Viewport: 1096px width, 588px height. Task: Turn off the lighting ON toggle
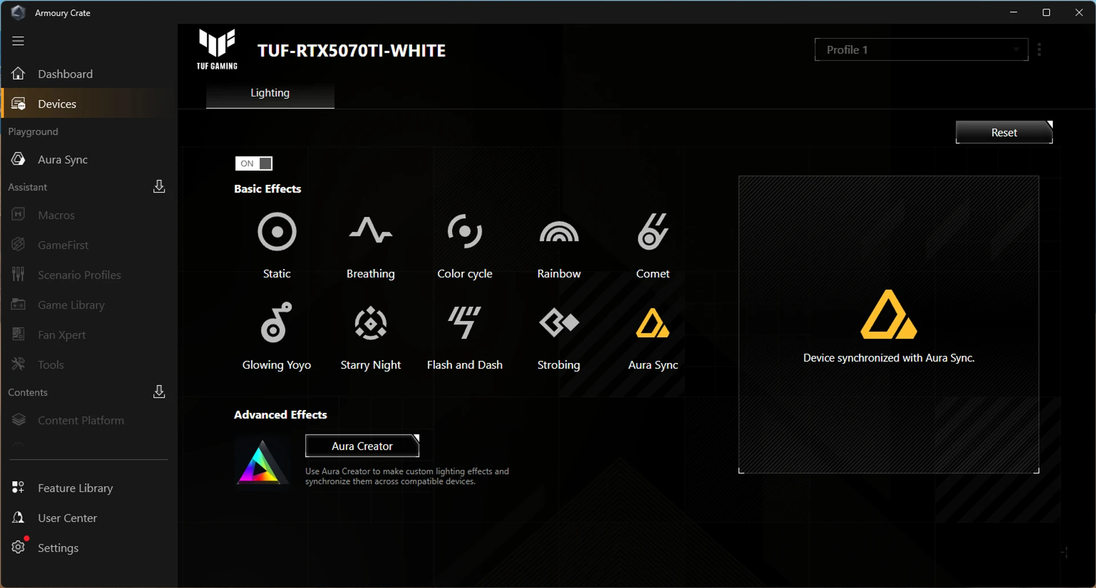coord(254,163)
